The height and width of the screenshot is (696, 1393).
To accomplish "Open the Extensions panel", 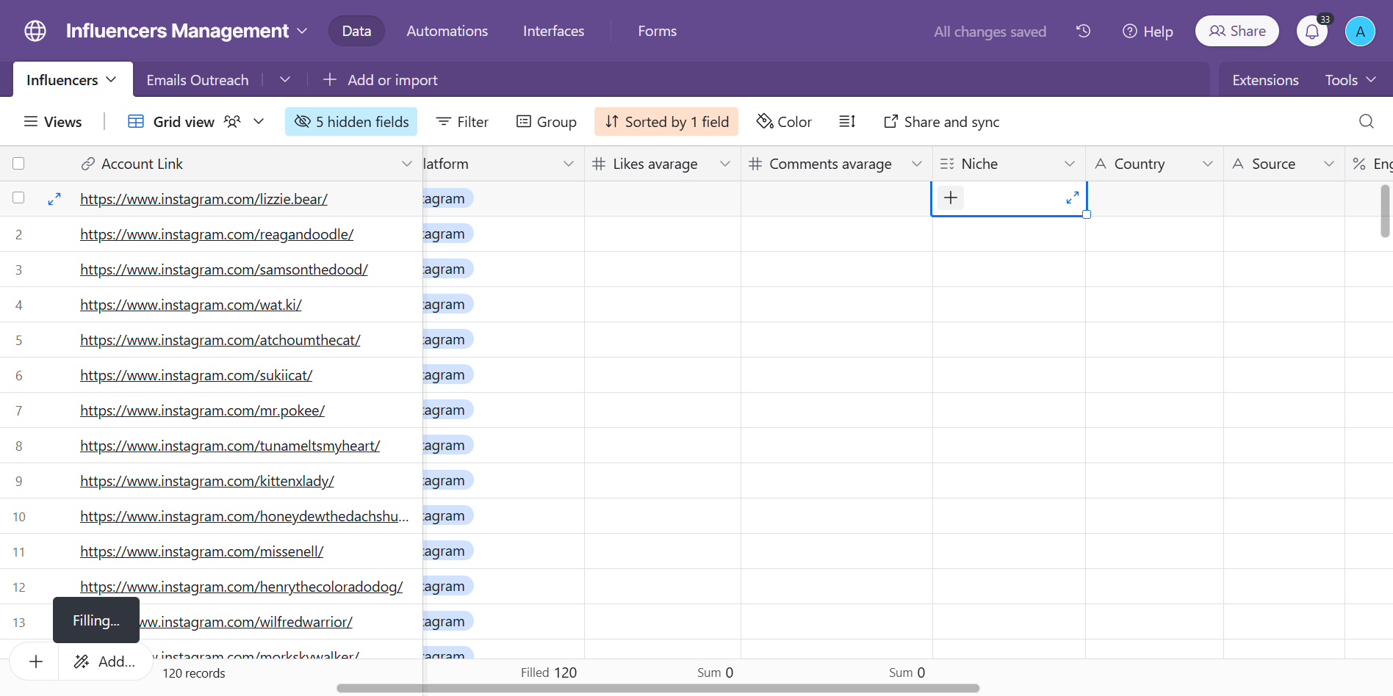I will point(1265,79).
